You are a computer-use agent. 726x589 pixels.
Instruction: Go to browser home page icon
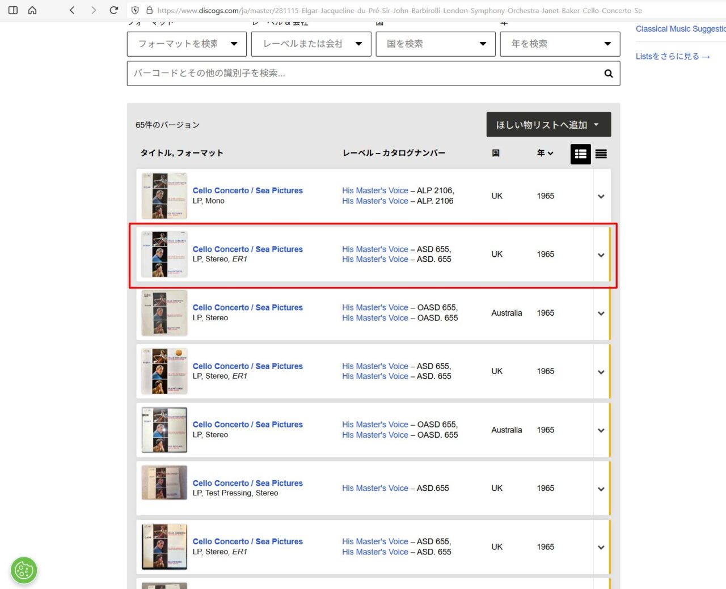coord(32,10)
